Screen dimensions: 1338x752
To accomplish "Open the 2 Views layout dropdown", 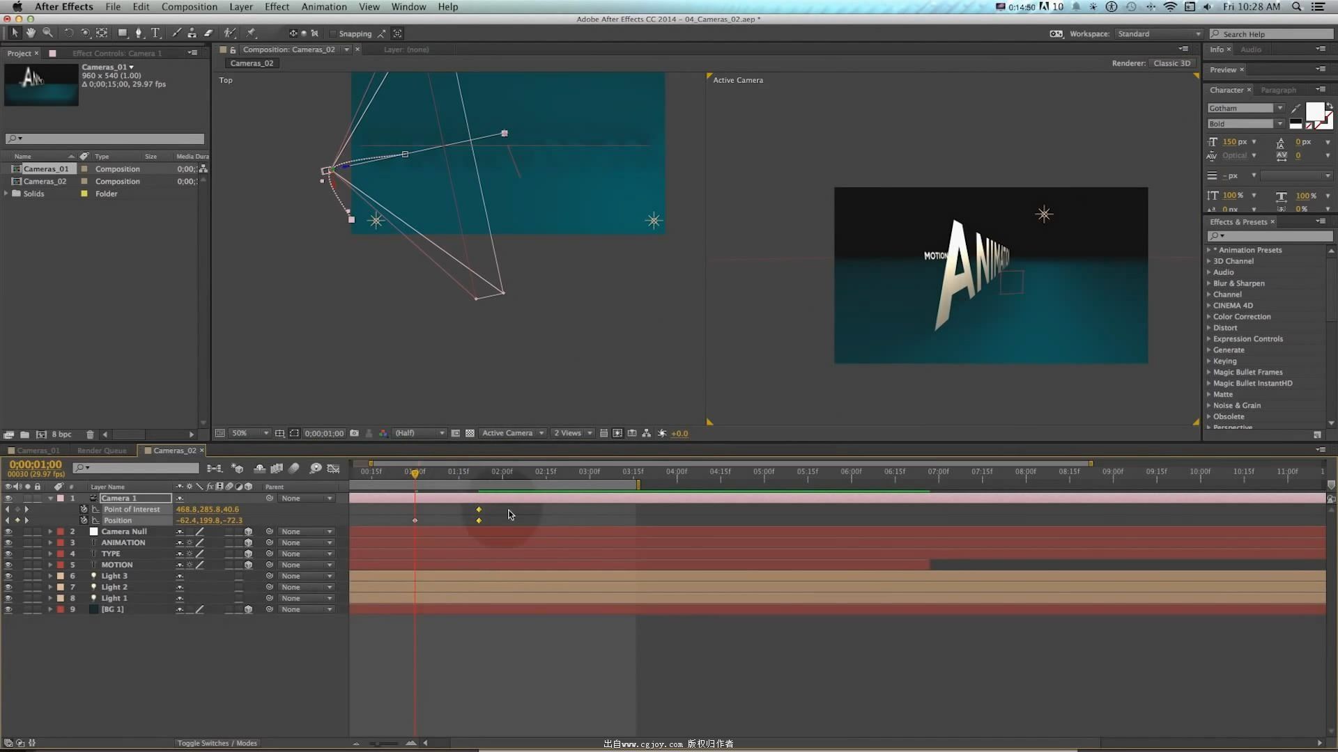I will [573, 433].
